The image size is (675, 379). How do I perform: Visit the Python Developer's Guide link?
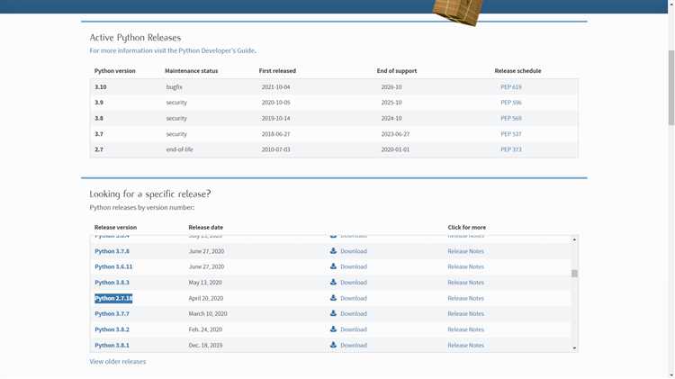point(173,50)
